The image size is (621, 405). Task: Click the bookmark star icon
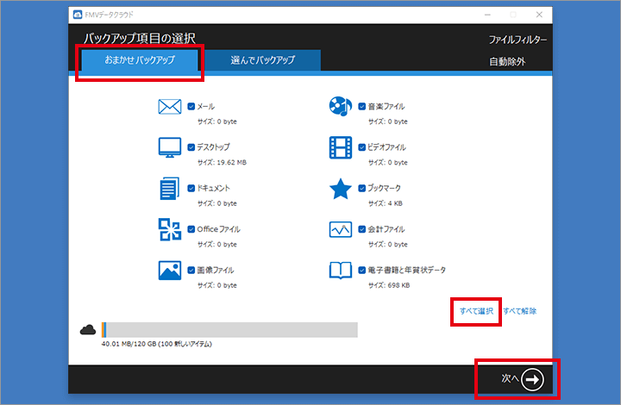coord(341,189)
